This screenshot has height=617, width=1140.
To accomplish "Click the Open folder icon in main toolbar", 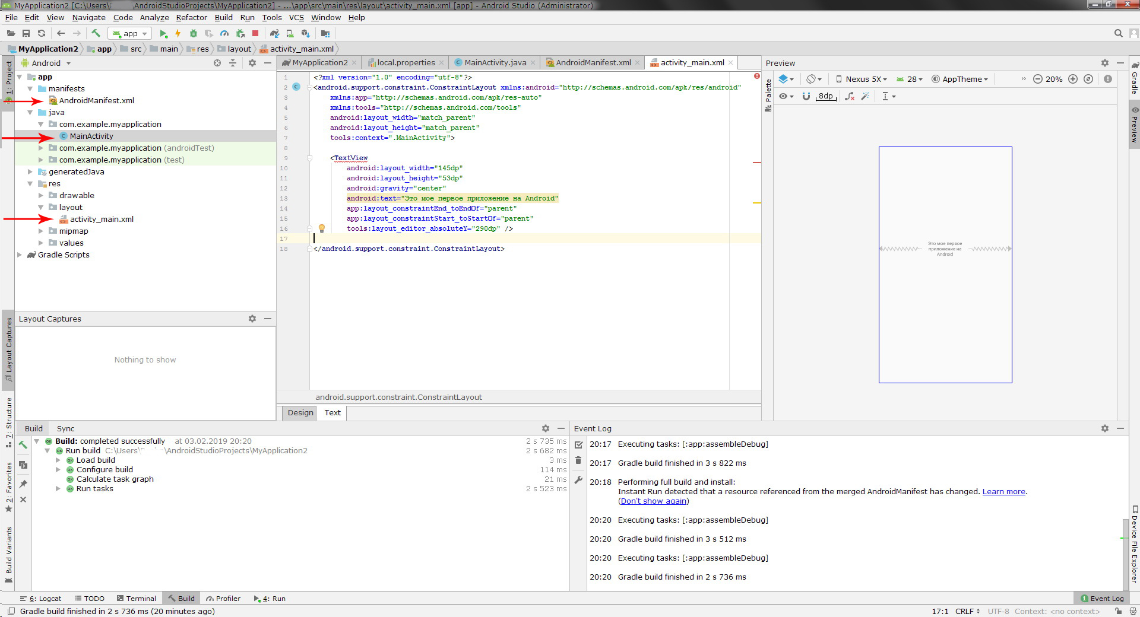I will (x=11, y=33).
